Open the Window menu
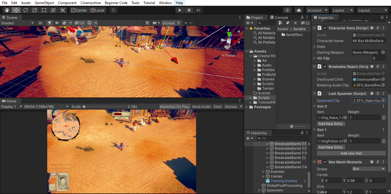The height and width of the screenshot is (194, 391). 165,3
